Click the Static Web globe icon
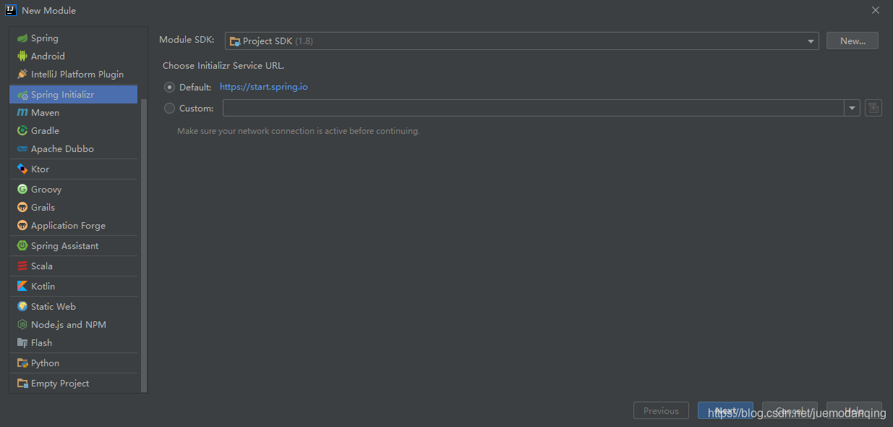Screen dimensions: 893x427 [x=22, y=307]
